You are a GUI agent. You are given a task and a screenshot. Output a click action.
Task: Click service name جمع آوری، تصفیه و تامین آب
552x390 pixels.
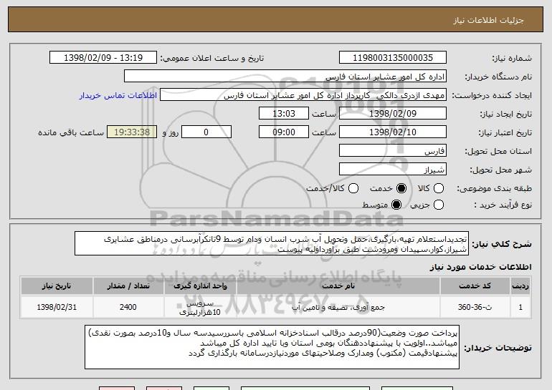(338, 307)
